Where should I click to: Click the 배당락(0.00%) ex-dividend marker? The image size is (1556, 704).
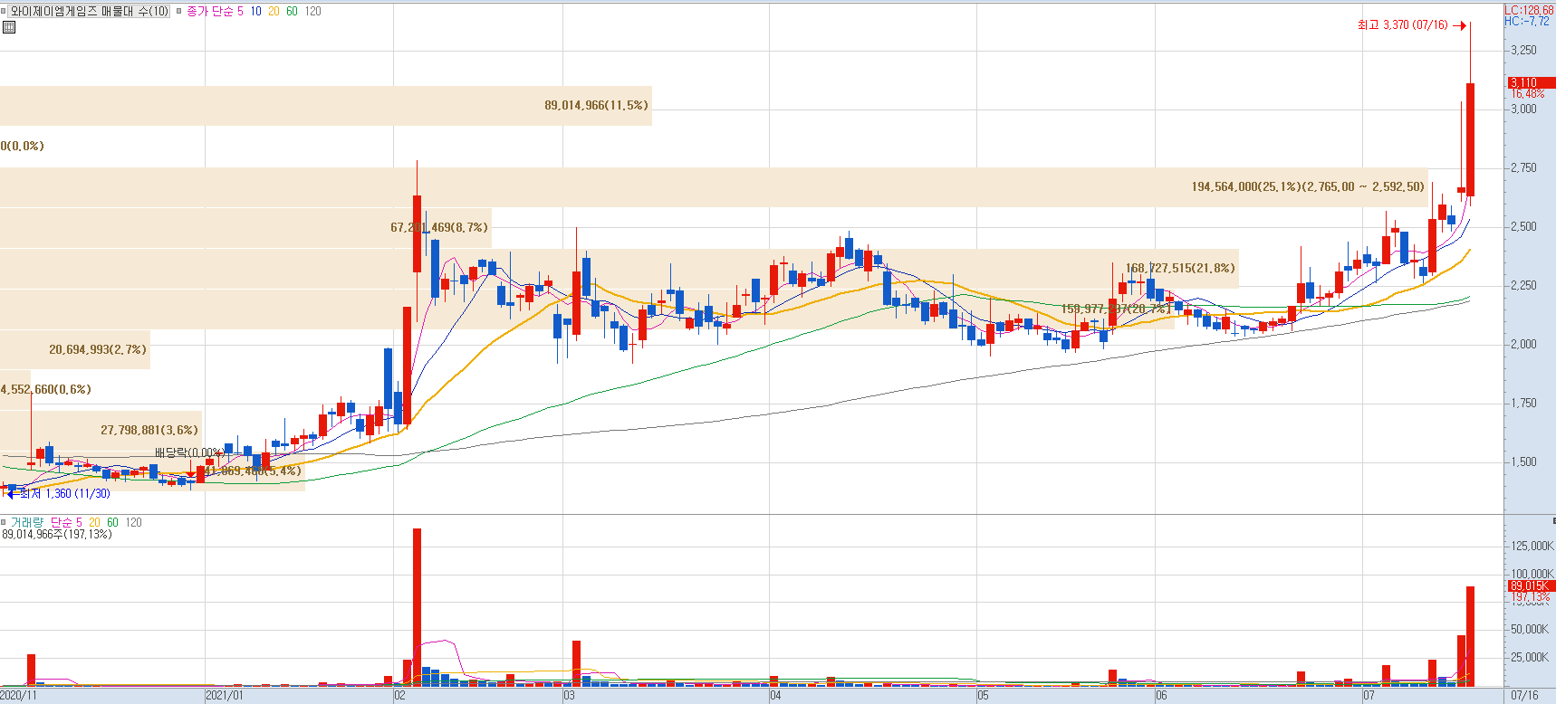coord(188,452)
